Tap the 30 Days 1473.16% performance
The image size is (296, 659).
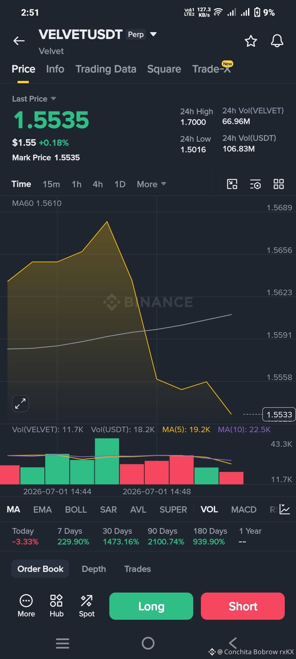pos(121,536)
